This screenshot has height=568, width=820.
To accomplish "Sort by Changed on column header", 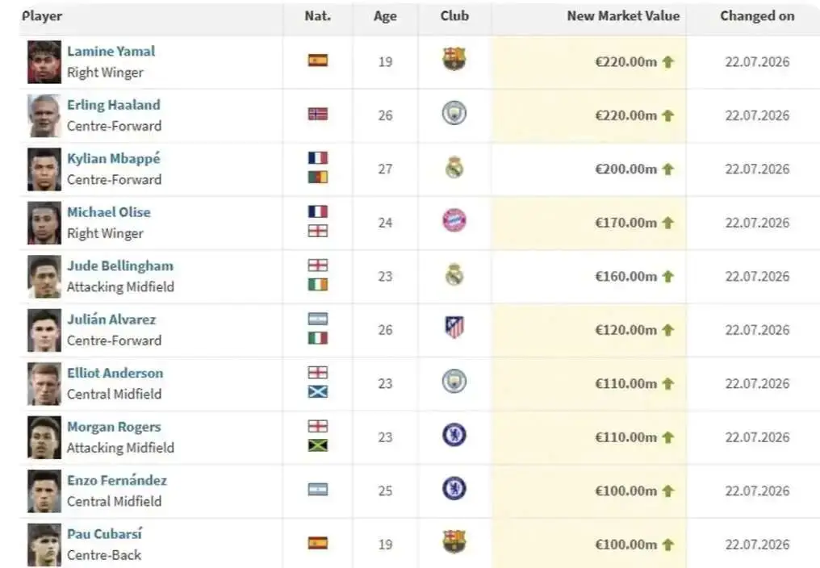I will [757, 16].
